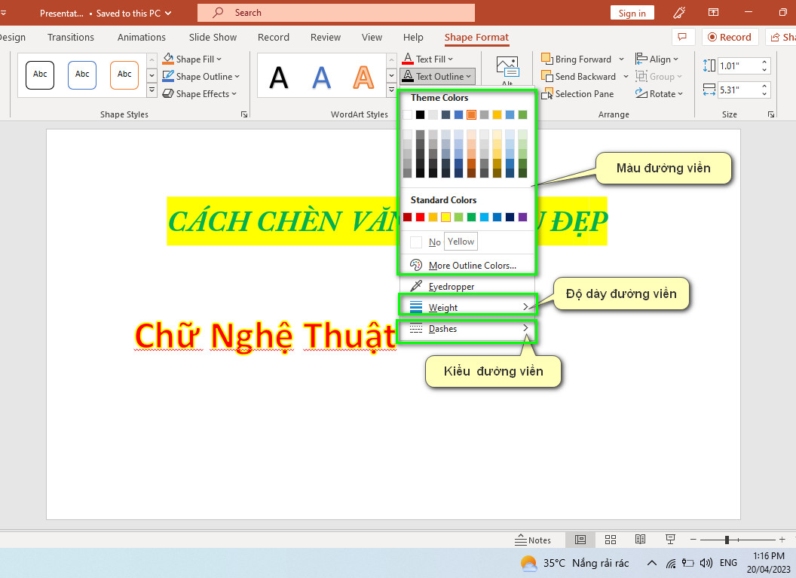Increase shape height with up stepper

point(764,62)
